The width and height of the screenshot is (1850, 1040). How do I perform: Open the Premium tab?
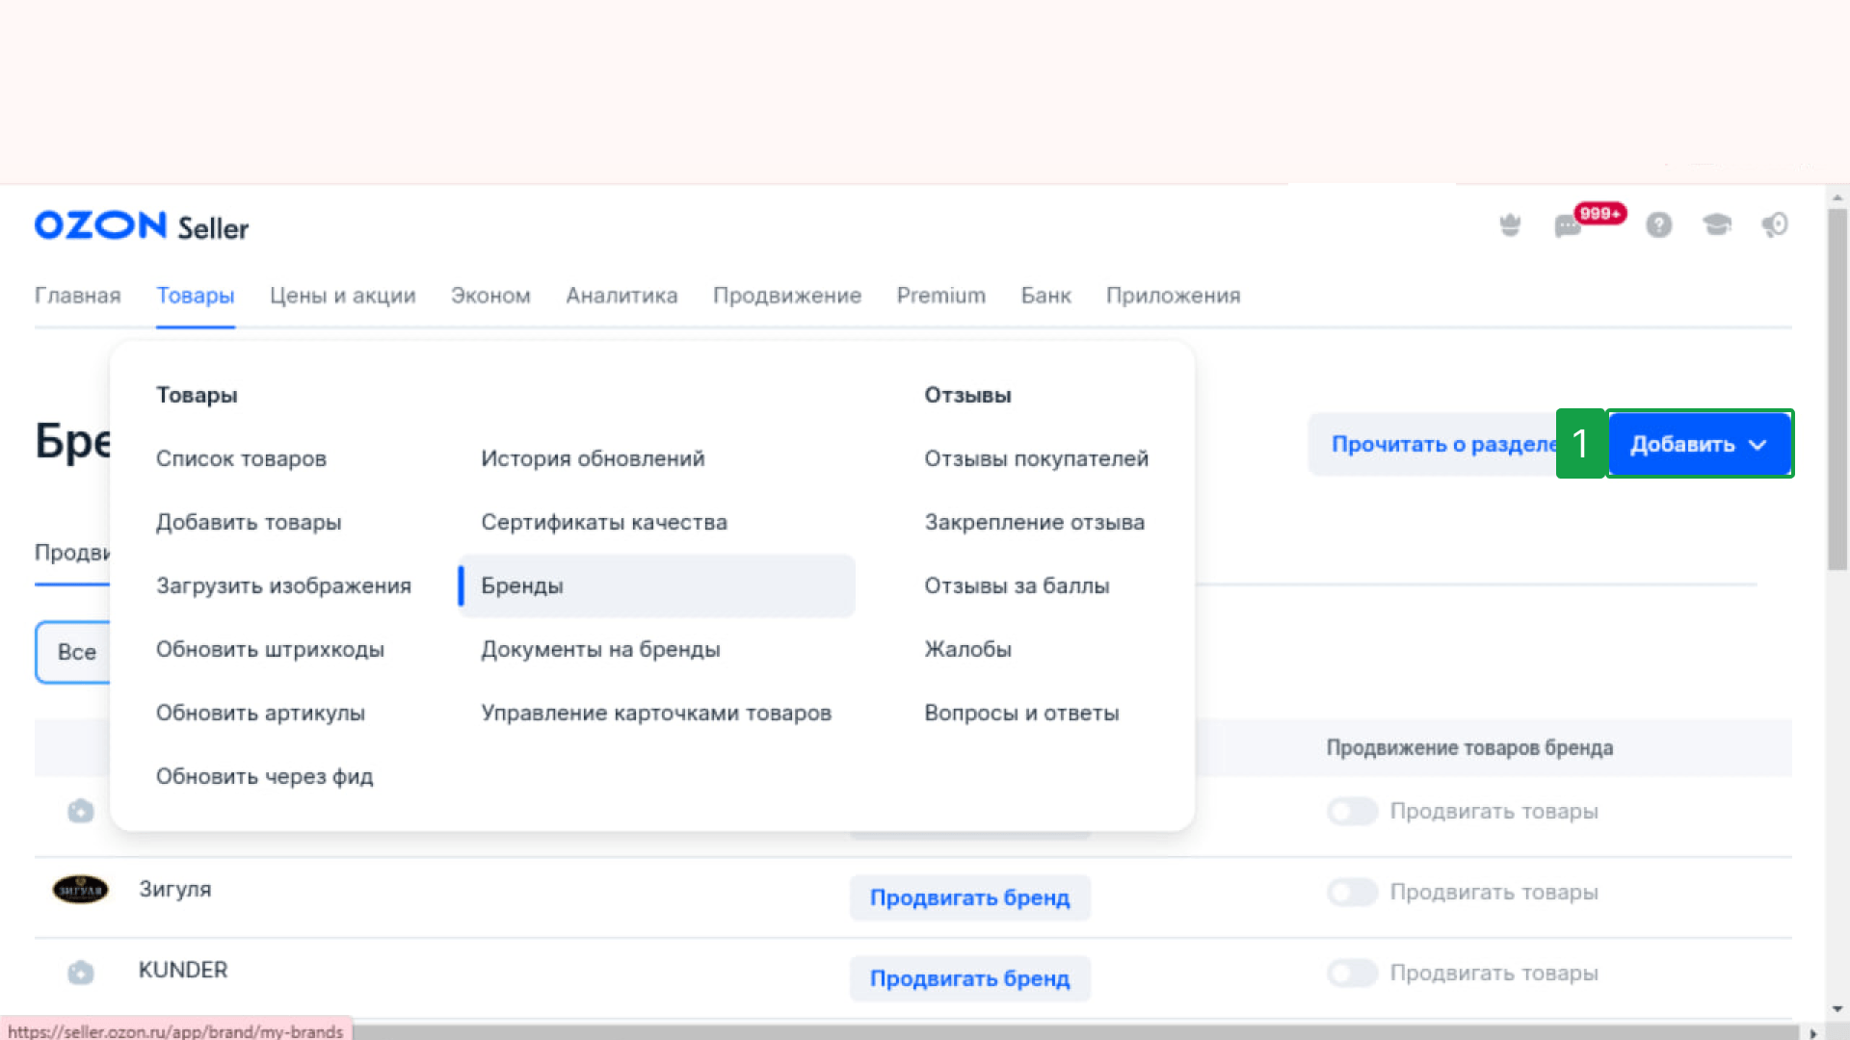[x=941, y=296]
